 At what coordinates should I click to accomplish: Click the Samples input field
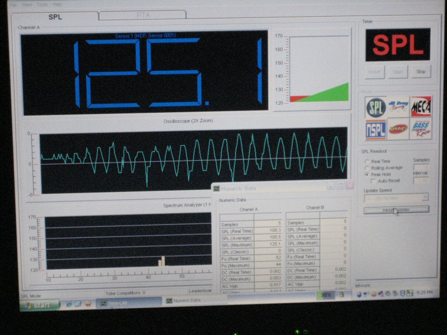click(421, 167)
